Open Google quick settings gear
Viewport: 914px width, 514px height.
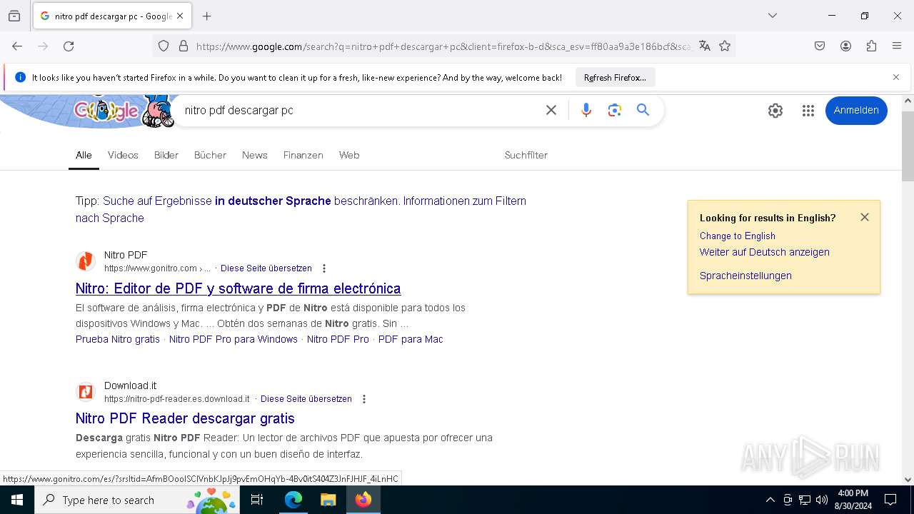click(x=775, y=111)
